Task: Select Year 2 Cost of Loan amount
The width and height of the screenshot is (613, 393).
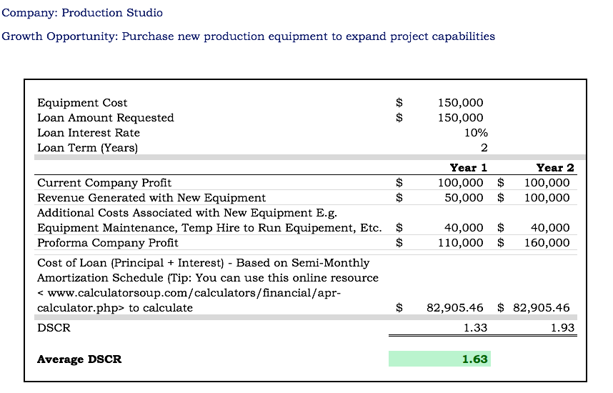Action: pyautogui.click(x=541, y=308)
